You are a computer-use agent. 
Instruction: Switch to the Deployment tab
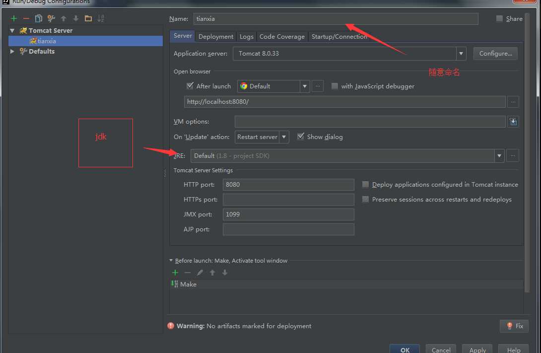(x=216, y=36)
